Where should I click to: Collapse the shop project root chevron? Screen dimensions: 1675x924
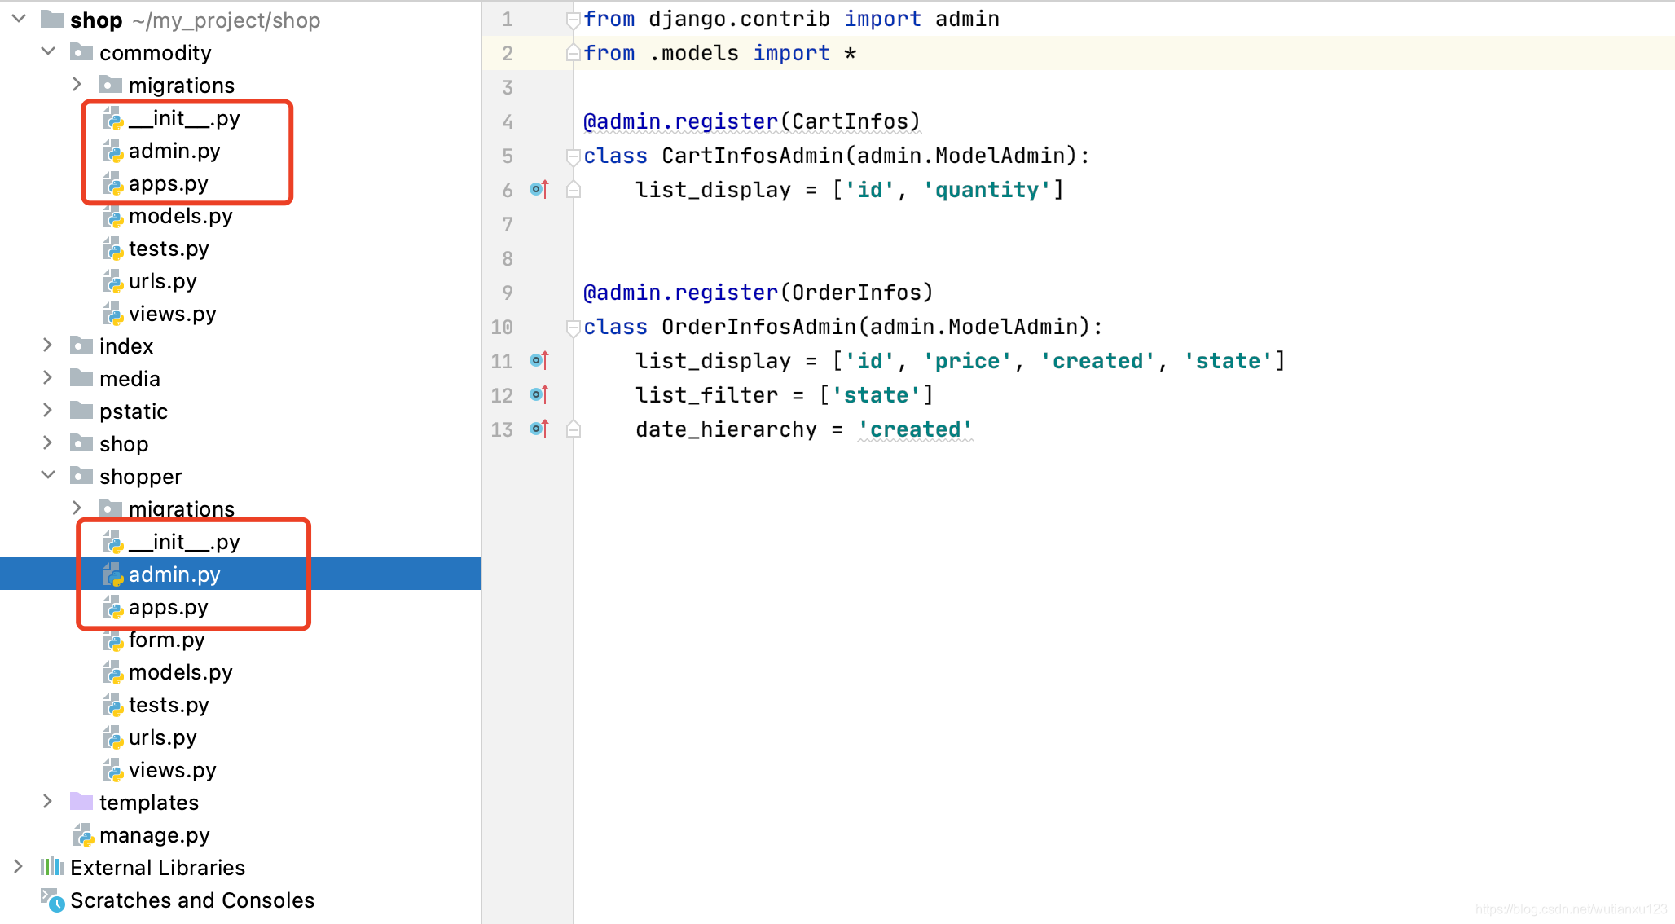click(18, 19)
